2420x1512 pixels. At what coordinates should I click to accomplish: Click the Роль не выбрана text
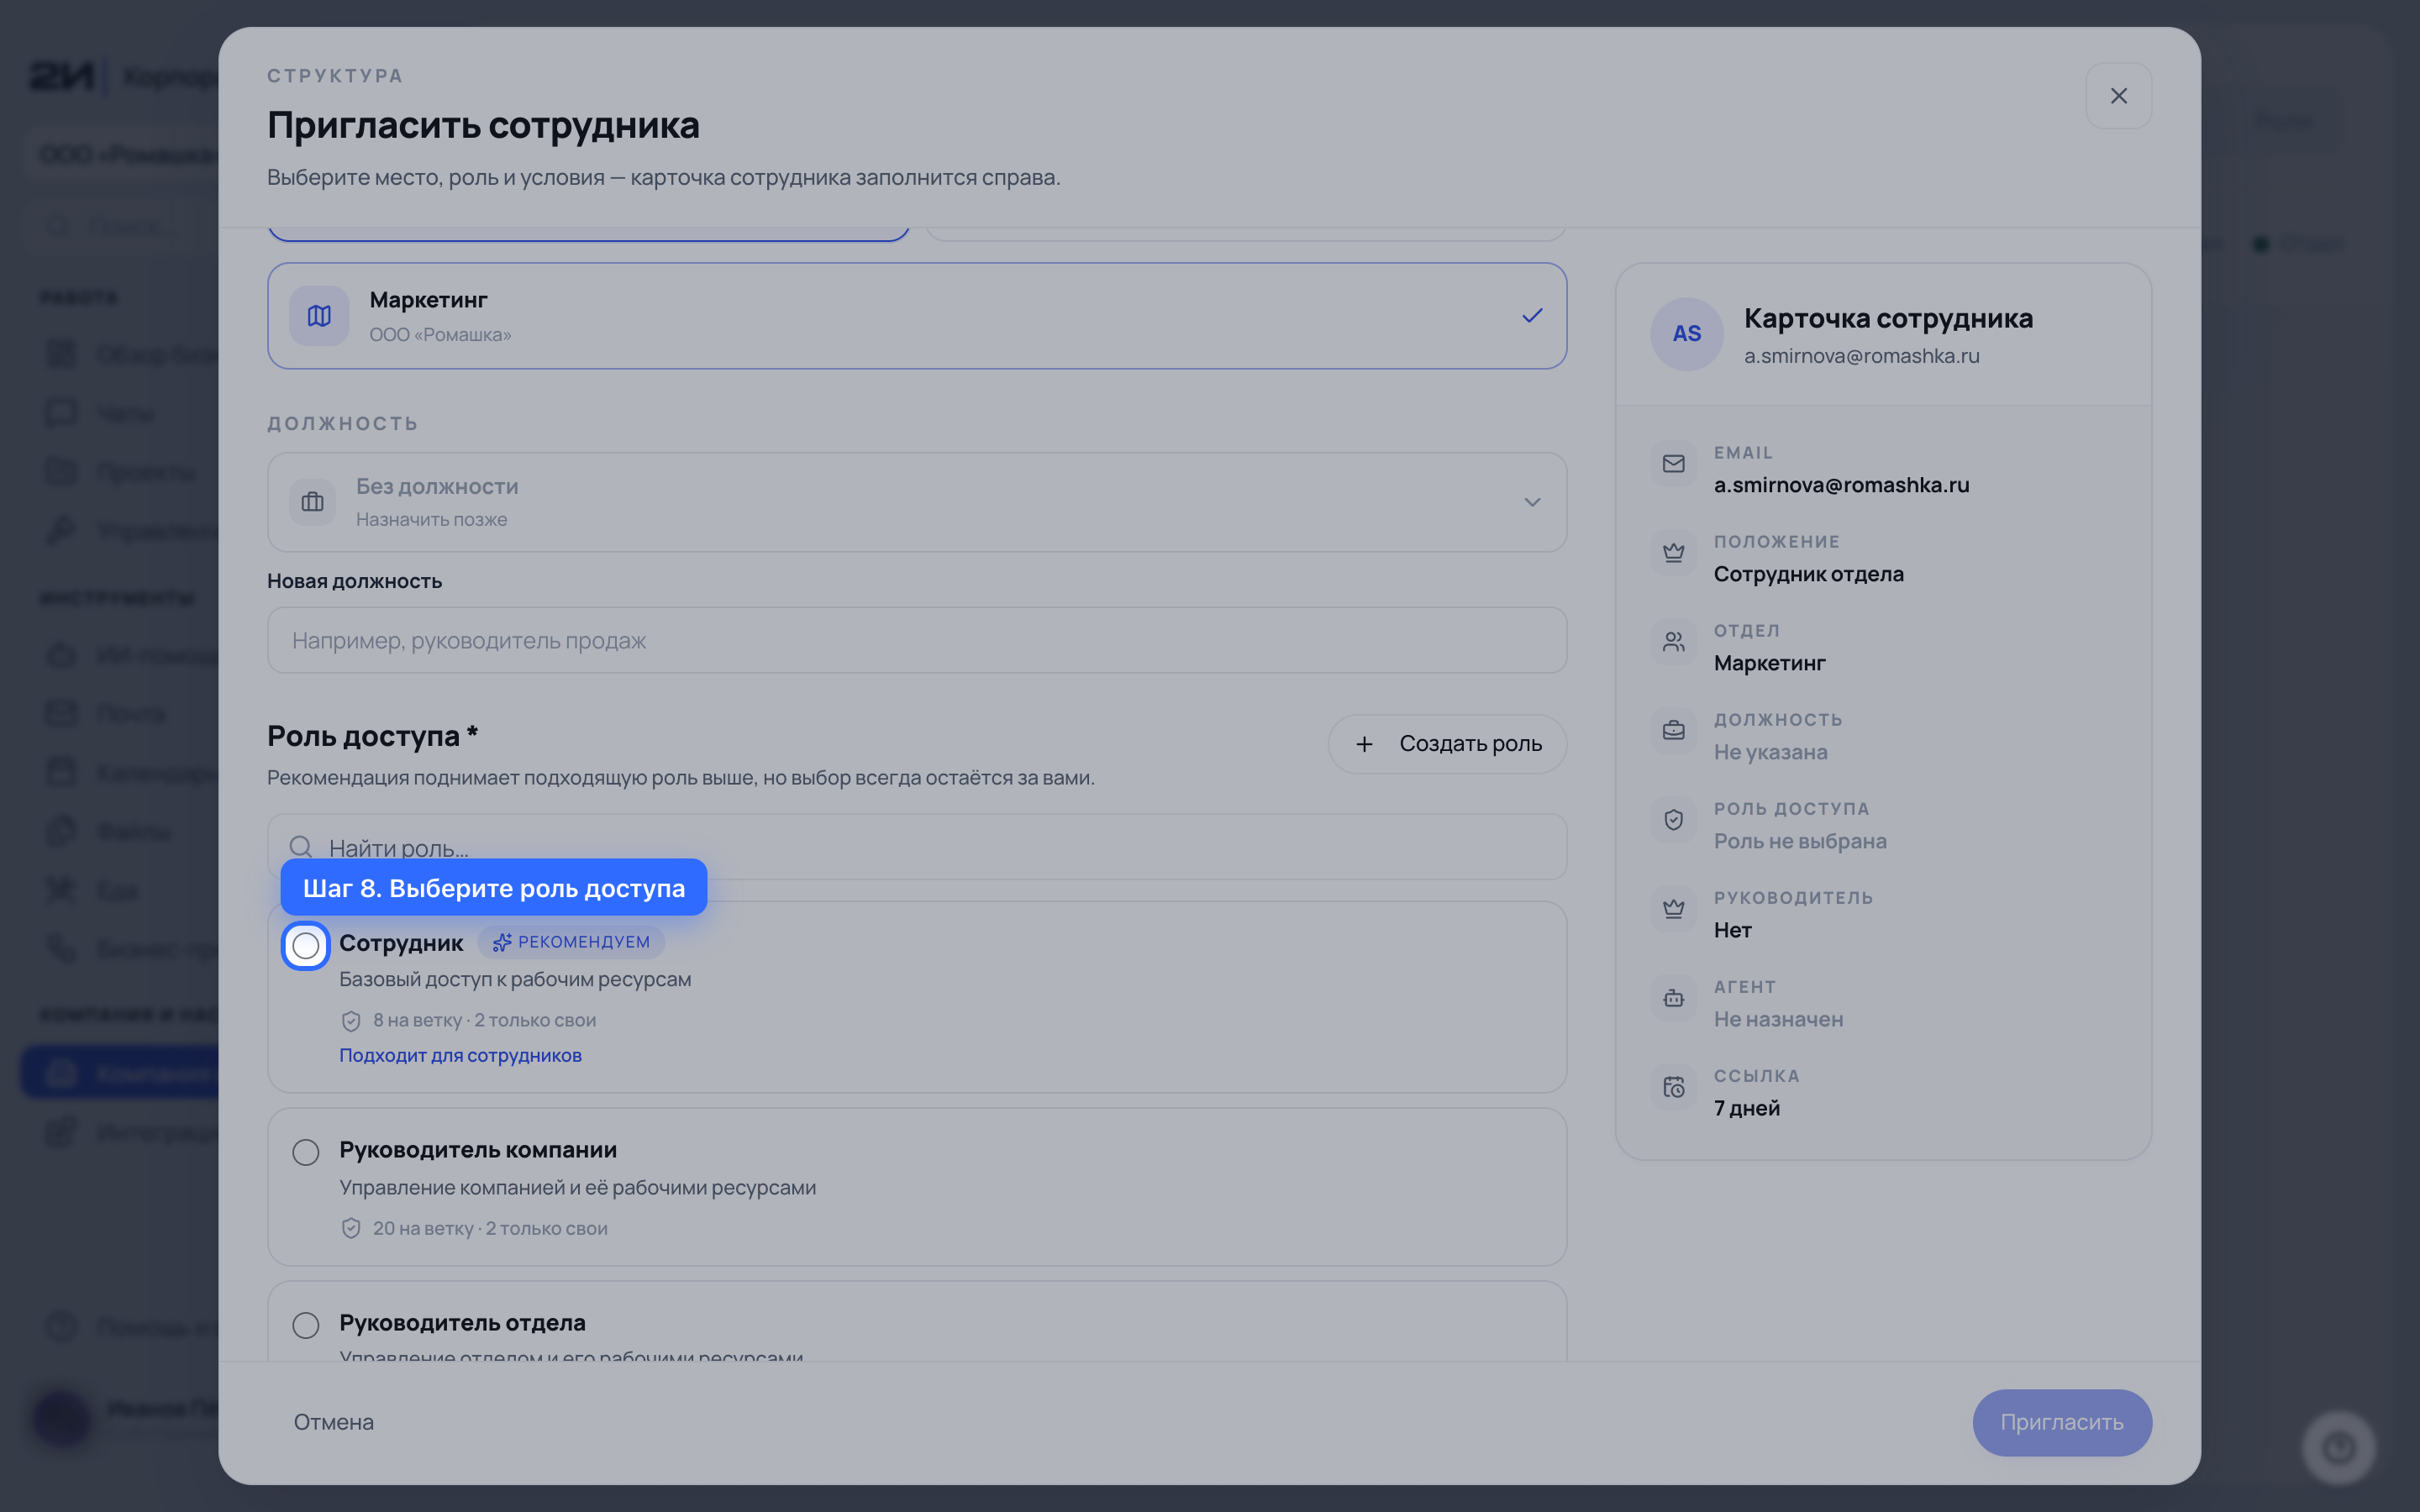pos(1800,841)
